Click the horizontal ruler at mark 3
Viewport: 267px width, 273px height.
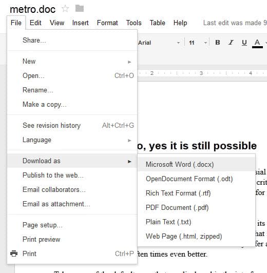[x=201, y=73]
